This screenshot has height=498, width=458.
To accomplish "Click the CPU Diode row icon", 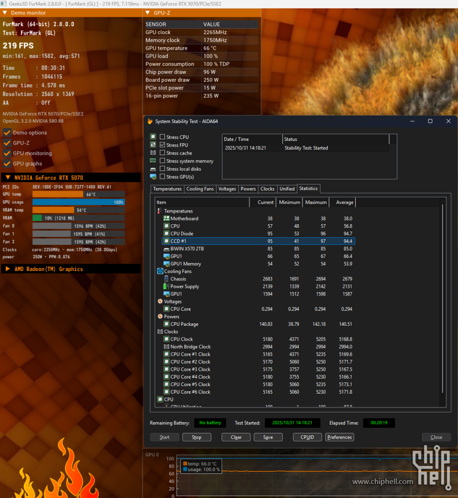I will point(166,234).
